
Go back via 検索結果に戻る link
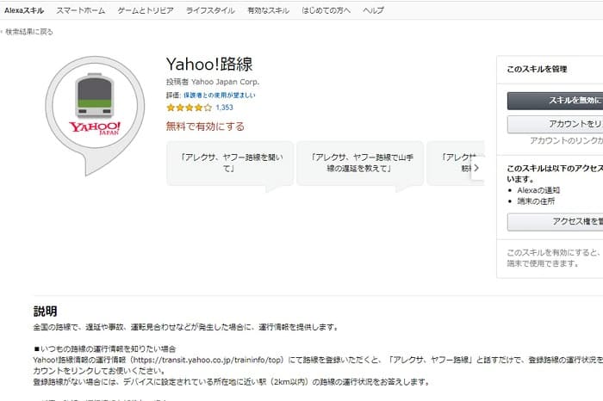click(28, 32)
